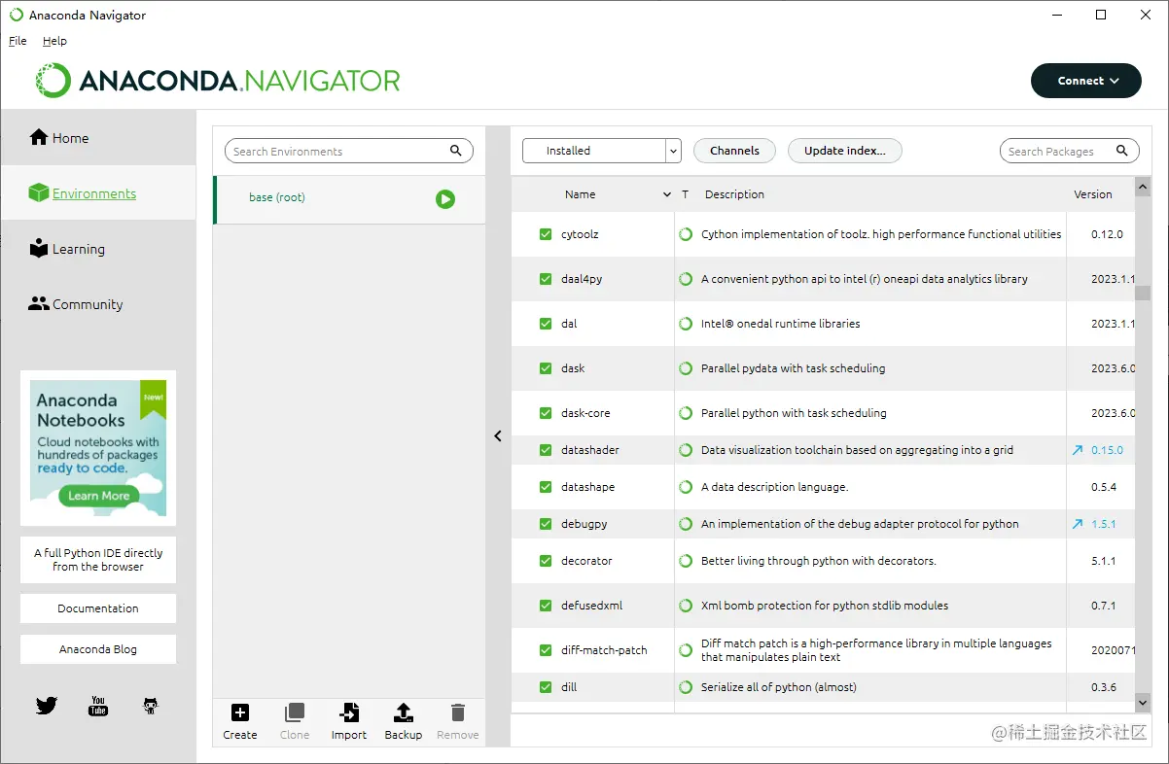Click the Description column header
Screen dimensions: 1169x764
[x=734, y=194]
